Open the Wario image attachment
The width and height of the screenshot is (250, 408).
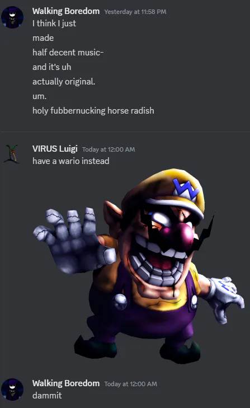(x=139, y=266)
